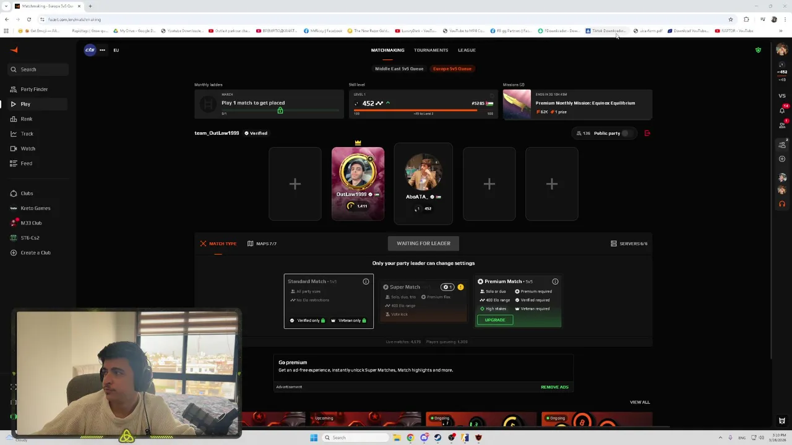The height and width of the screenshot is (445, 792).
Task: Open OutLaw1999 player card
Action: click(x=358, y=184)
